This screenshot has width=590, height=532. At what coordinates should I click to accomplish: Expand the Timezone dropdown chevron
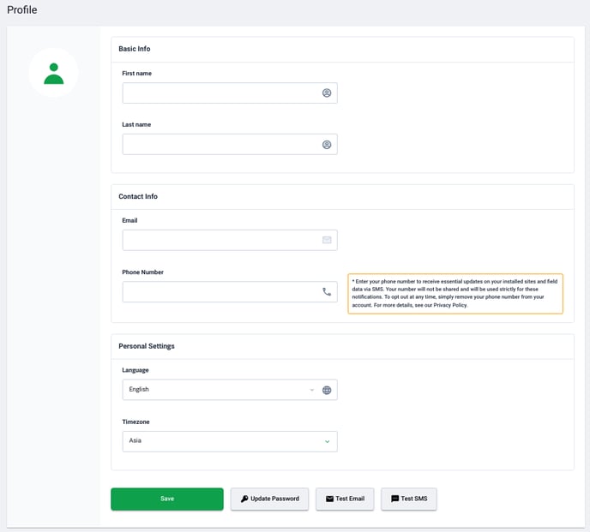tap(327, 441)
